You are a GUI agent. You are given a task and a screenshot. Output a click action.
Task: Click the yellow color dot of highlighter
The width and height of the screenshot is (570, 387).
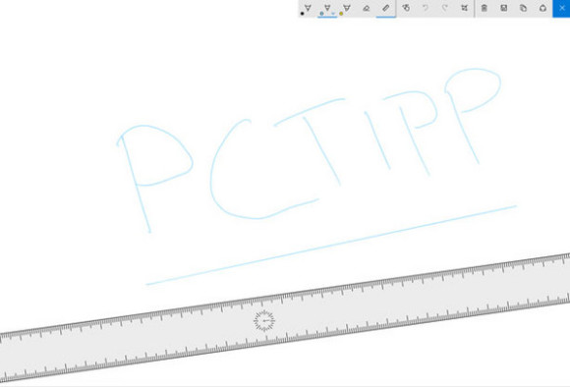point(341,14)
